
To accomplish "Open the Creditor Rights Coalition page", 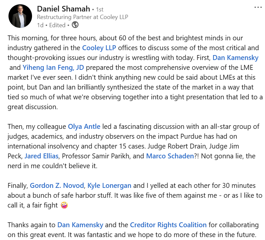I will pos(168,225).
